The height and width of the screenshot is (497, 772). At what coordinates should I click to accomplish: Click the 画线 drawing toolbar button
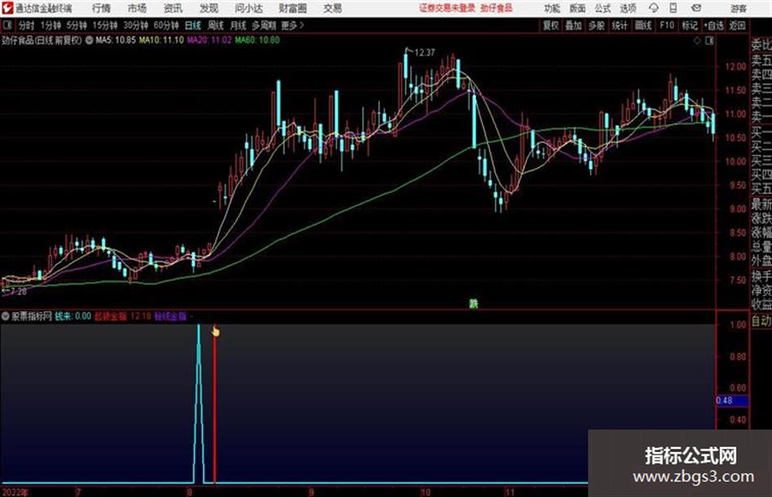pyautogui.click(x=643, y=25)
